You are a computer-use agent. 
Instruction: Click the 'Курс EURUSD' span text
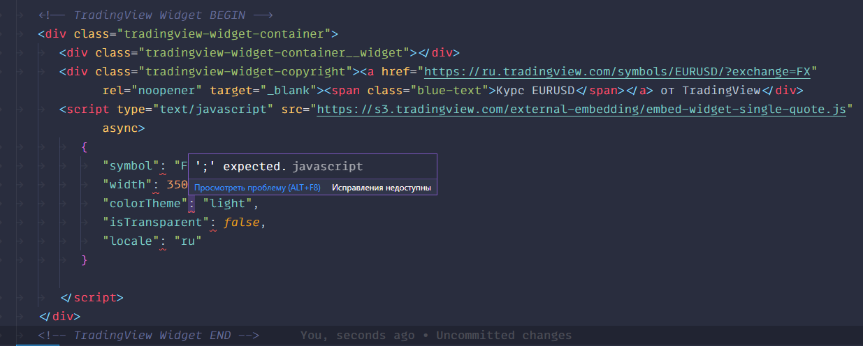[535, 90]
